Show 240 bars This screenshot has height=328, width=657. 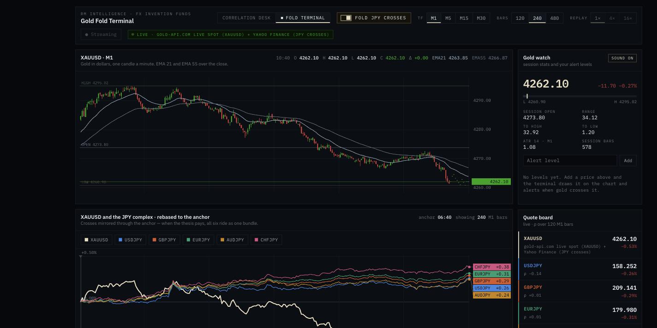click(537, 18)
